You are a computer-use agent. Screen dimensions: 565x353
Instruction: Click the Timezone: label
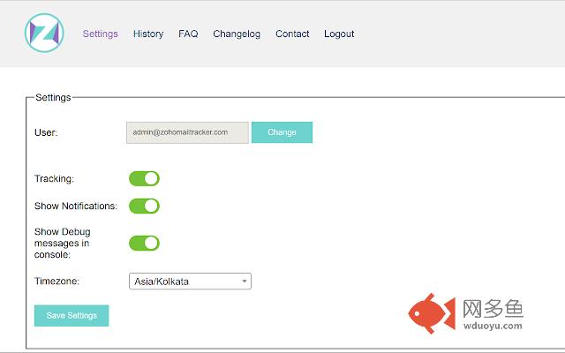[56, 281]
